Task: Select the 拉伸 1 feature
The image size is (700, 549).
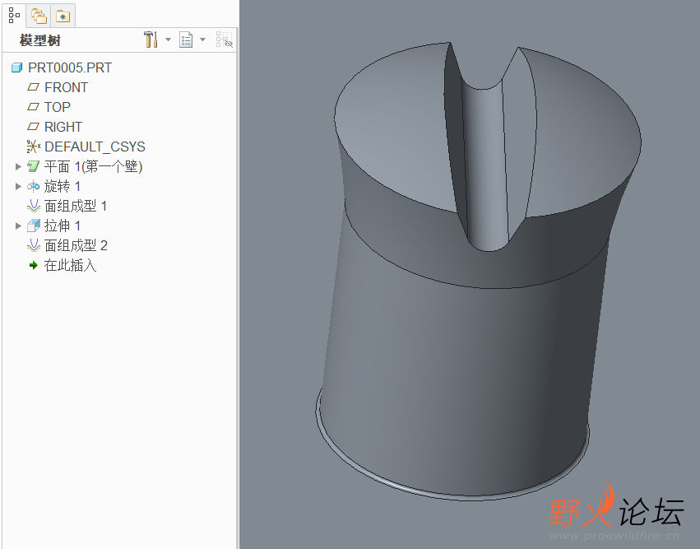Action: (62, 226)
